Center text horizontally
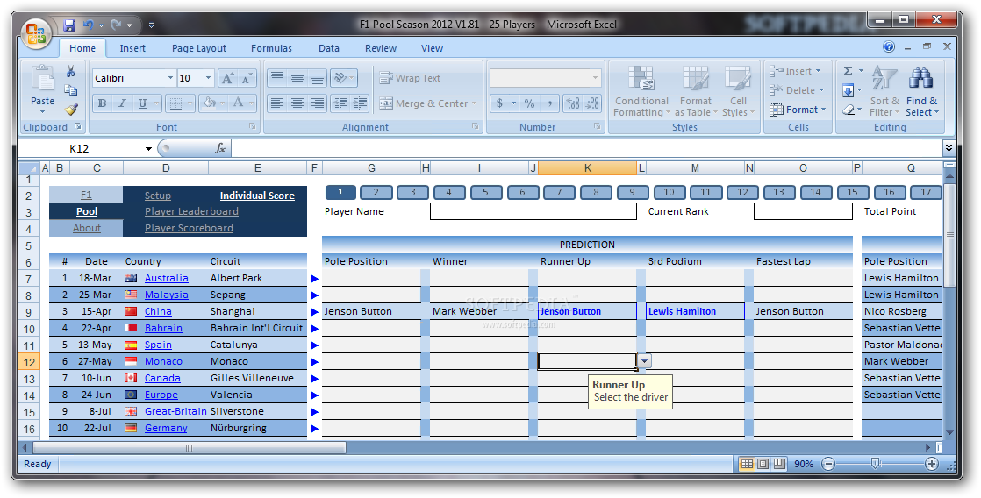The width and height of the screenshot is (981, 498). pos(297,103)
